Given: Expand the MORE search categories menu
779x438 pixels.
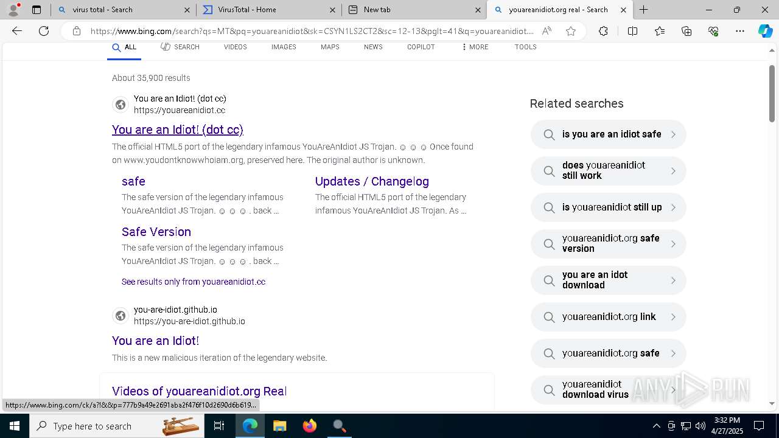Looking at the screenshot, I should [475, 47].
